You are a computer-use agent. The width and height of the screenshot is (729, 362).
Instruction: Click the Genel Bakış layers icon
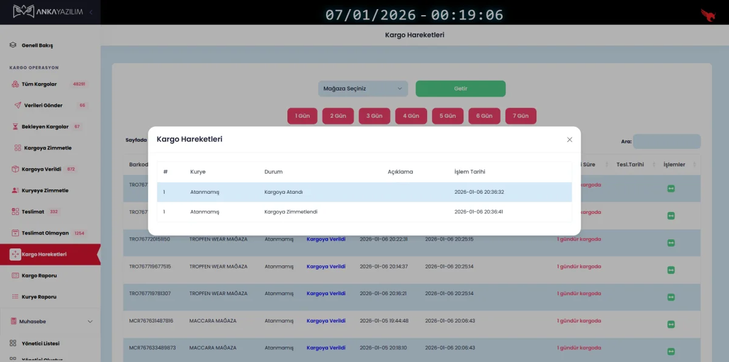click(x=13, y=45)
